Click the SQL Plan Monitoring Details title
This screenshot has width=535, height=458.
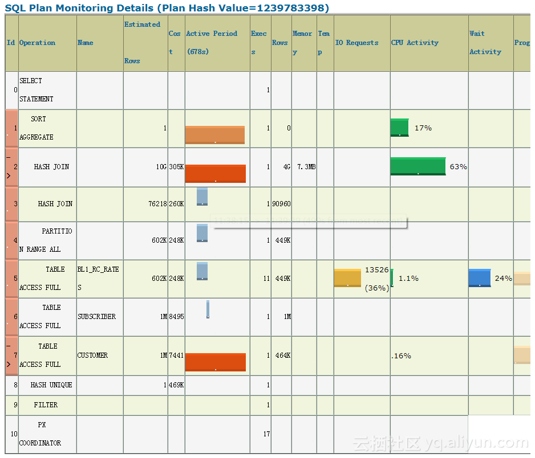click(x=167, y=7)
